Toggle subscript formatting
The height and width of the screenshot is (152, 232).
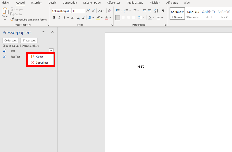coord(78,18)
